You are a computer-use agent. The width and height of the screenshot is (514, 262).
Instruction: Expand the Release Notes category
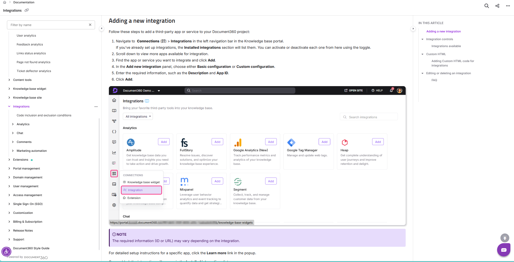pos(9,230)
